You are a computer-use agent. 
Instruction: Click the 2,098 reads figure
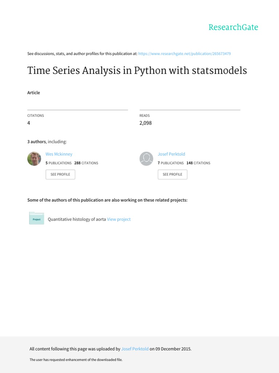tap(146, 123)
